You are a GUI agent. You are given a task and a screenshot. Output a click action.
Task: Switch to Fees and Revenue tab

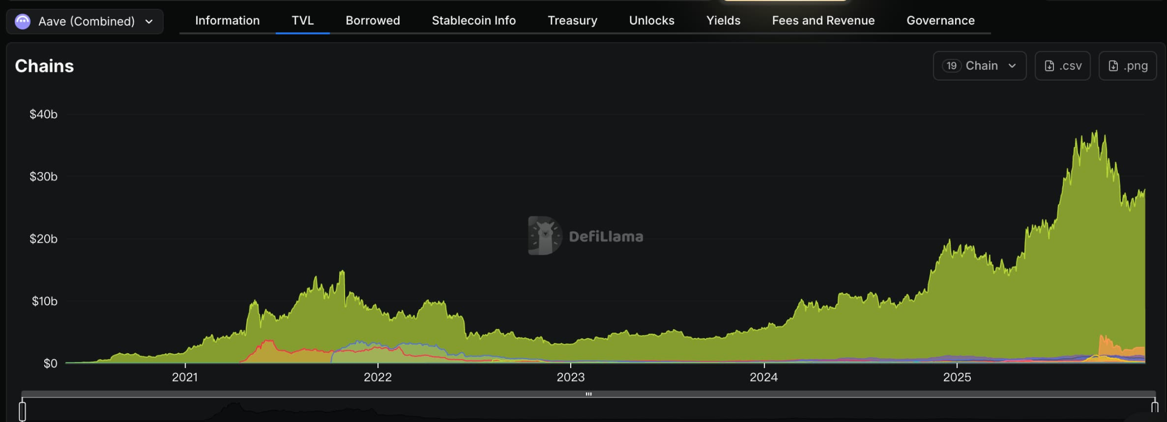(823, 21)
